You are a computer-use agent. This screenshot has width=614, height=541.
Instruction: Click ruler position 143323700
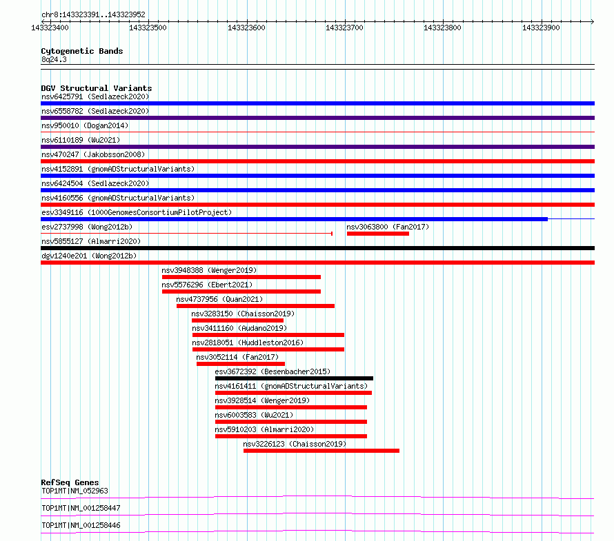344,28
